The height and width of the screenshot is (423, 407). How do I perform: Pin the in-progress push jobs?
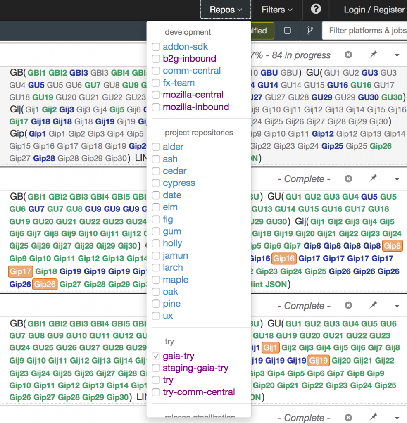(x=373, y=55)
